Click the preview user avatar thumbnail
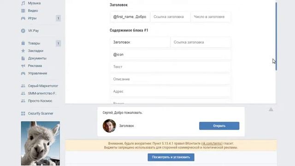This screenshot has height=166, width=295. point(109,126)
